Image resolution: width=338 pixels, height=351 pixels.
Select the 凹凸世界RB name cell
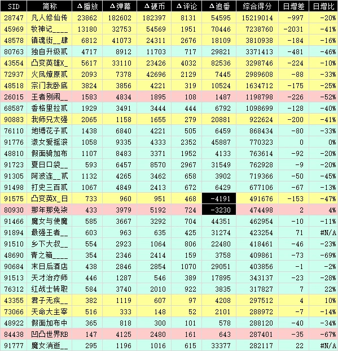tap(50, 334)
